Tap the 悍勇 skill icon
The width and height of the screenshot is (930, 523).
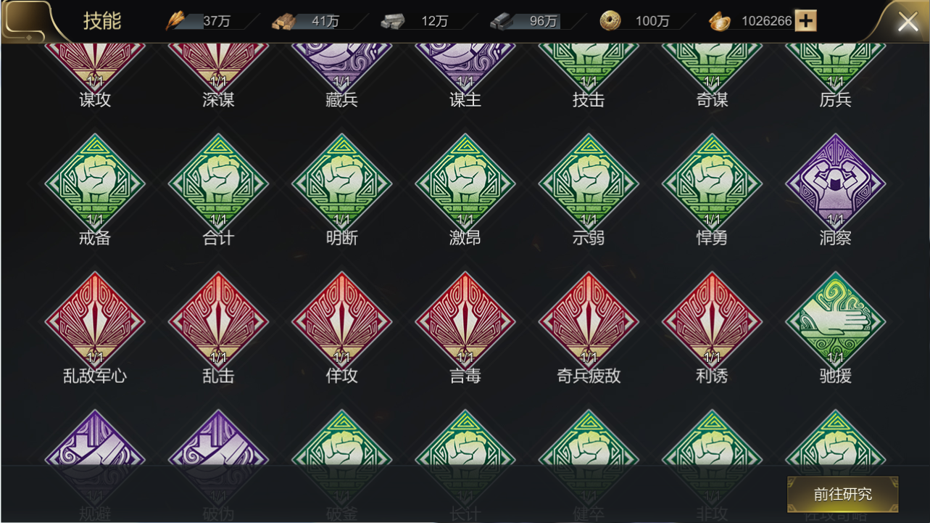pyautogui.click(x=712, y=183)
